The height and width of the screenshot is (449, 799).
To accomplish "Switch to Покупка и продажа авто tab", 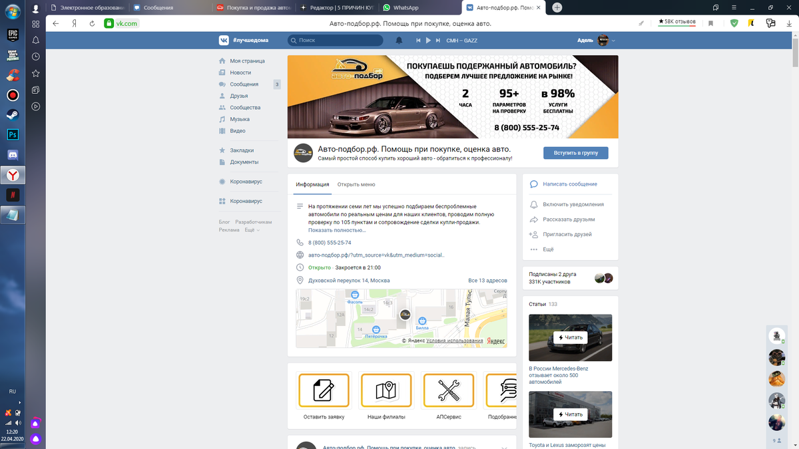I will click(x=253, y=8).
